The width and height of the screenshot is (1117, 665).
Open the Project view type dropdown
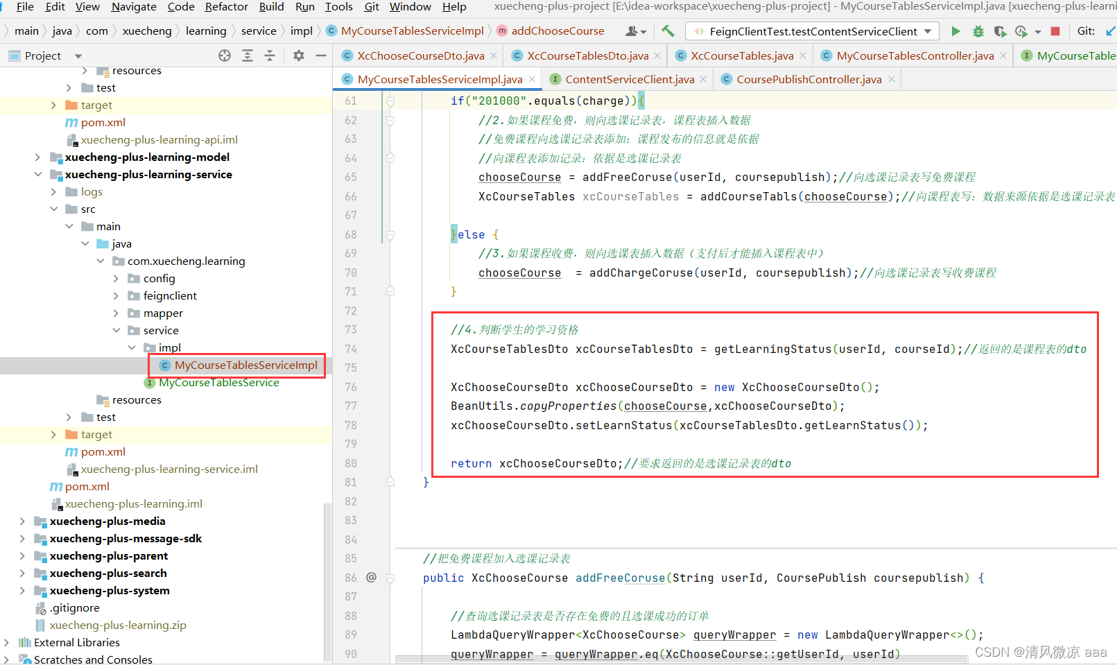78,56
